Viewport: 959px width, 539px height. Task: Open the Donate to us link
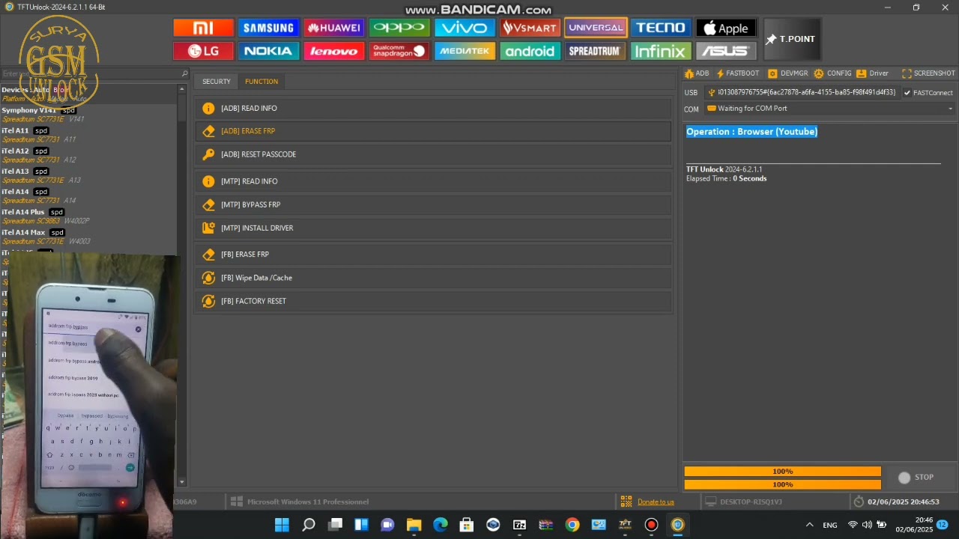(x=656, y=502)
